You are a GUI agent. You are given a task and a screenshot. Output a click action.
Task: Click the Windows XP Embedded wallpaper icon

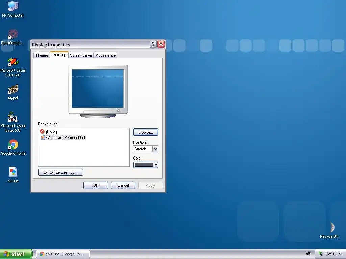click(x=43, y=138)
